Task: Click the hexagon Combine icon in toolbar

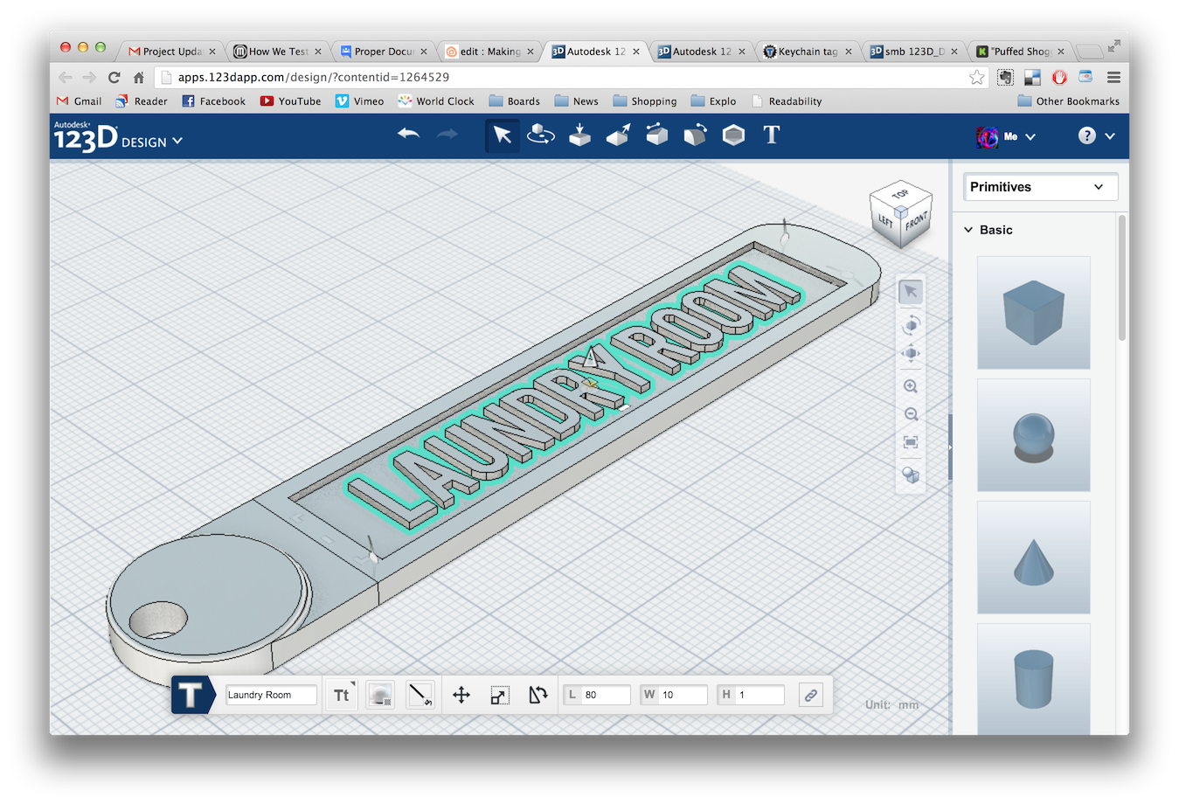Action: [733, 135]
